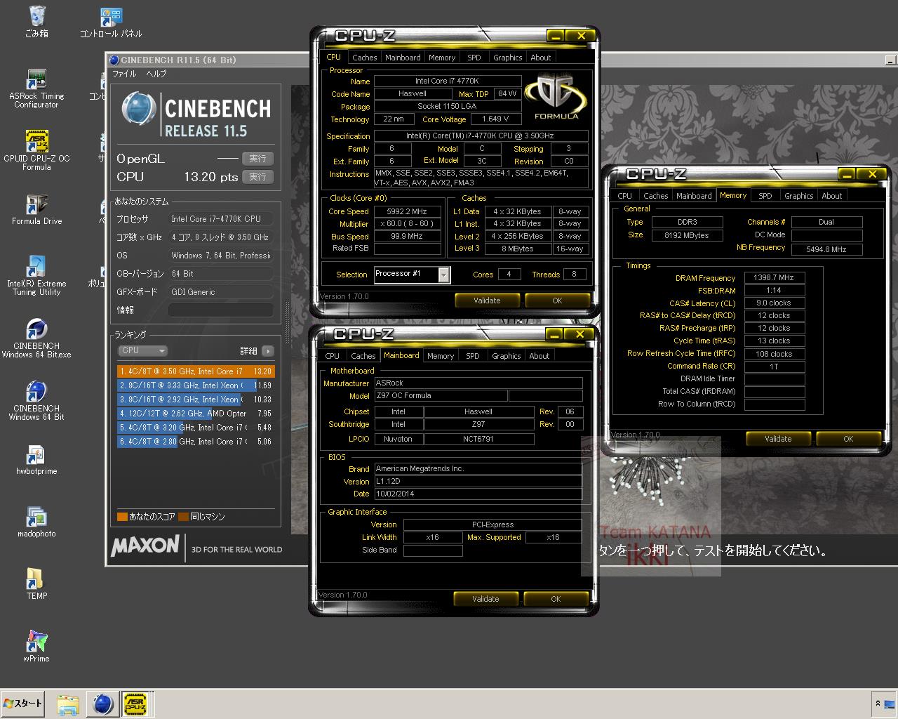Open SPD tab in Memory CPU-Z window
The image size is (898, 719).
[x=765, y=196]
